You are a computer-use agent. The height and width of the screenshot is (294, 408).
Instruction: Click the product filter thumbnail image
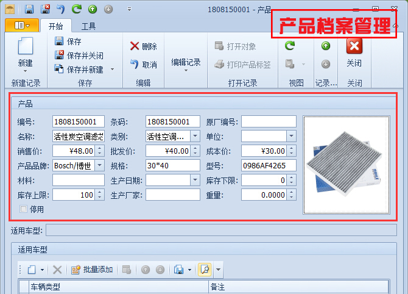tap(346, 165)
